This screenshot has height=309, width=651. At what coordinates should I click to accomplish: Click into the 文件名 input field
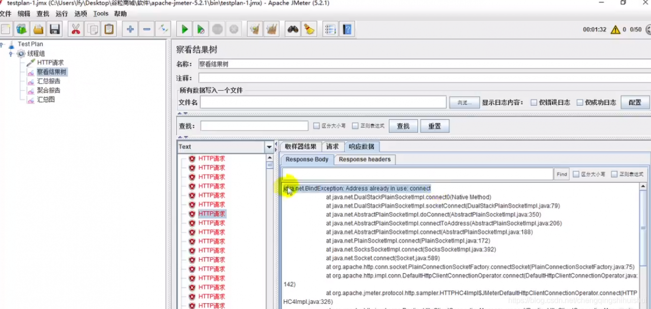pos(323,102)
